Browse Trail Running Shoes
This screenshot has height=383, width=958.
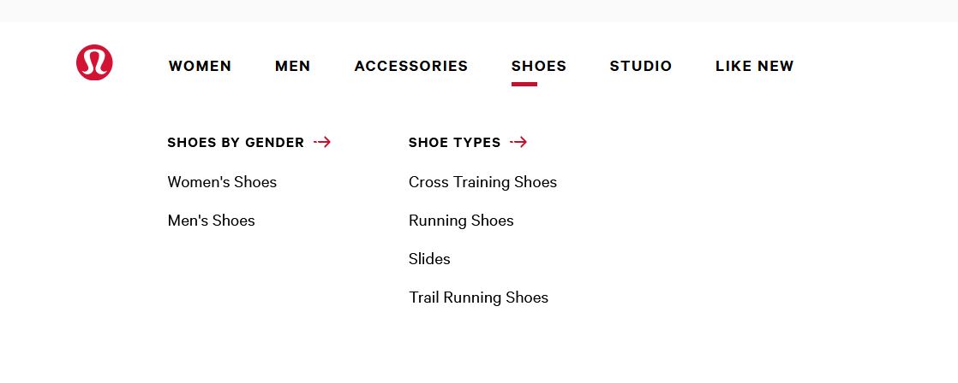(x=478, y=298)
